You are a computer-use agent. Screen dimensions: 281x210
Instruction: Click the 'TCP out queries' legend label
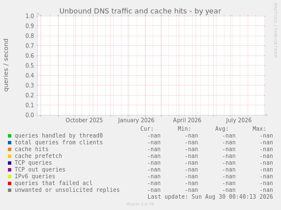pyautogui.click(x=40, y=169)
